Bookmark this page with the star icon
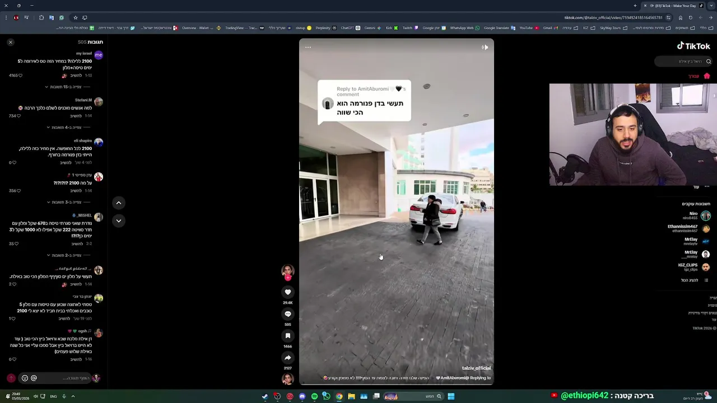Viewport: 717px width, 403px height. (x=75, y=17)
